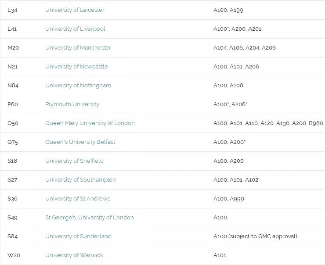Open the Plymouth University link
The width and height of the screenshot is (325, 265).
point(72,104)
